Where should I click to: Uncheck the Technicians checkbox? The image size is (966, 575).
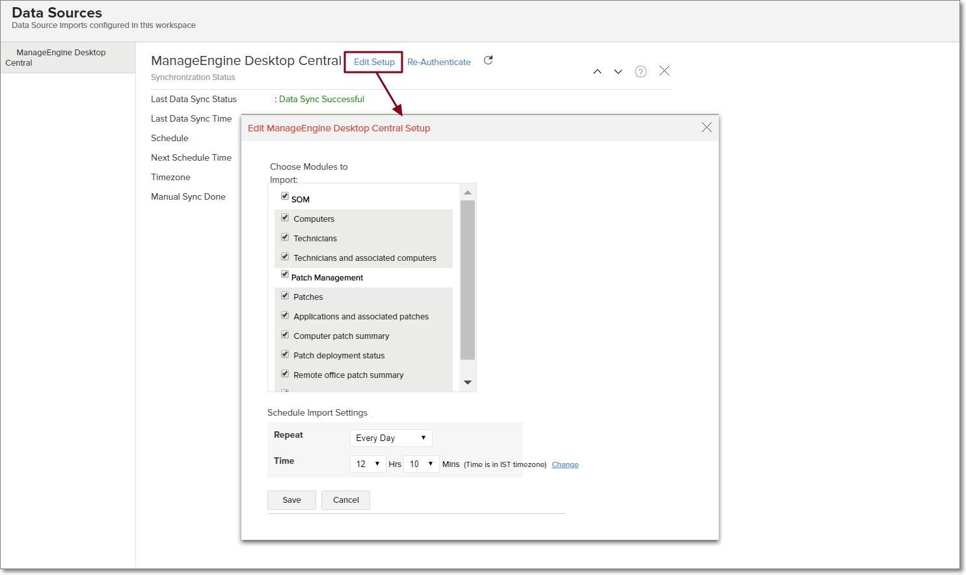(285, 237)
